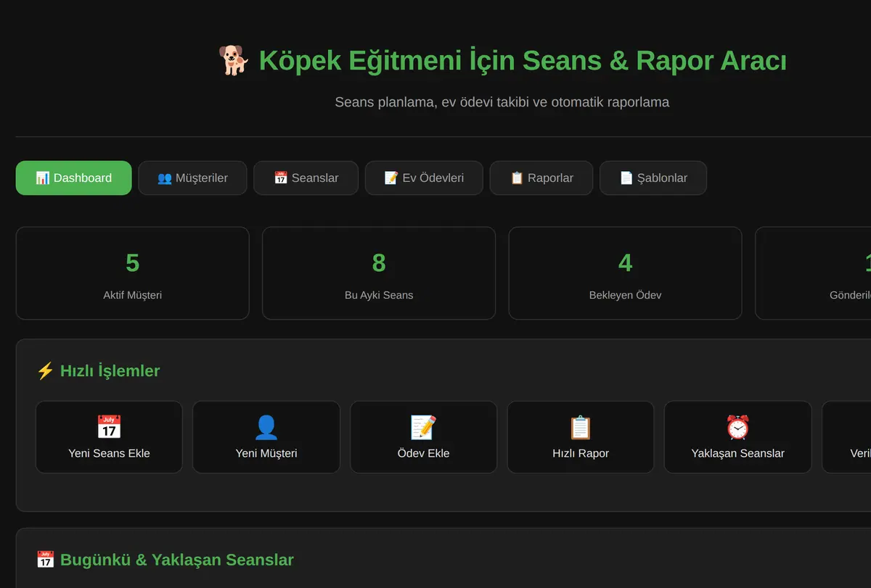Click the page icon on Şablonlar tab
The width and height of the screenshot is (871, 588).
(x=626, y=178)
